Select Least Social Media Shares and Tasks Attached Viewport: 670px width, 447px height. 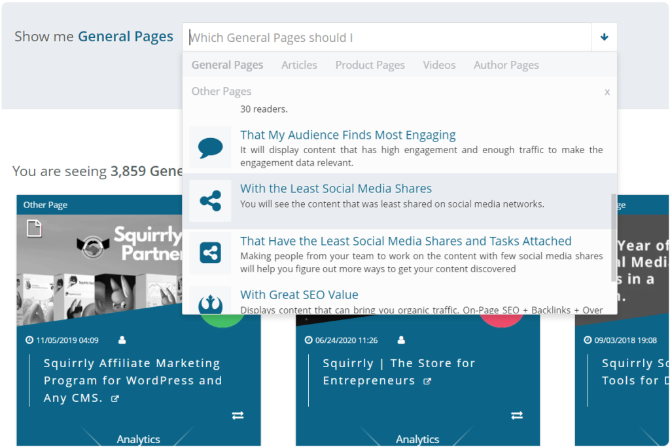click(x=406, y=241)
